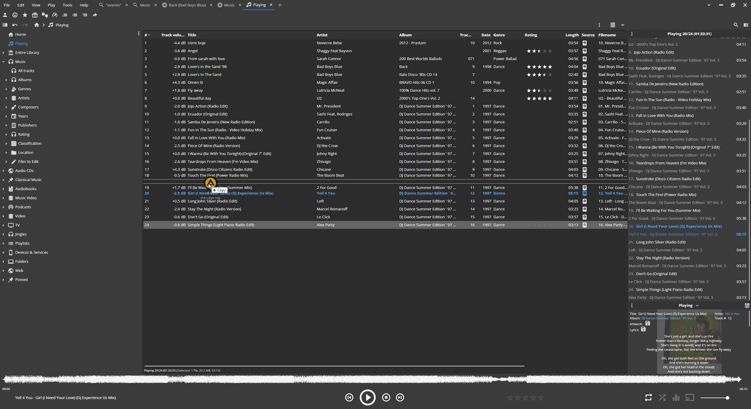Open the Tools menu

[x=67, y=5]
